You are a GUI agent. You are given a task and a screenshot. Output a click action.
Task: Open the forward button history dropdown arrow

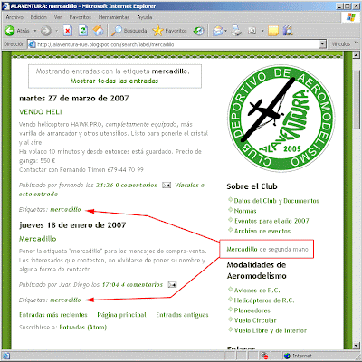point(56,31)
